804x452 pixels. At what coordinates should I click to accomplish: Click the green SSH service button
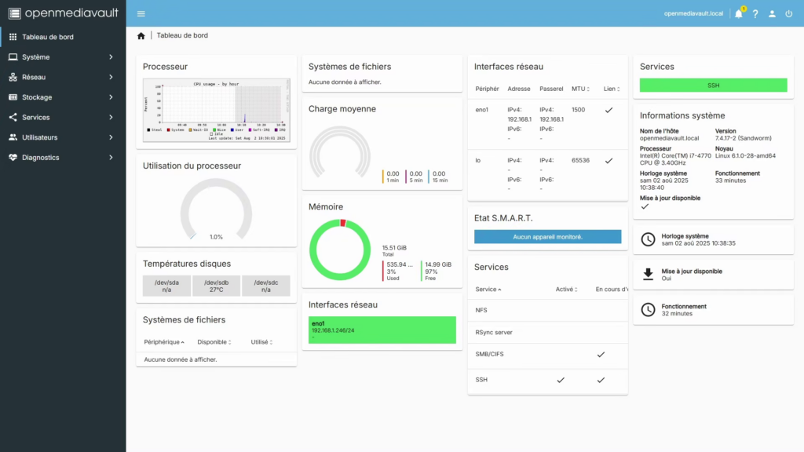click(x=713, y=85)
